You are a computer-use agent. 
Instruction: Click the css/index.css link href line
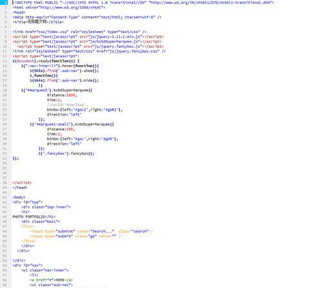click(x=79, y=32)
